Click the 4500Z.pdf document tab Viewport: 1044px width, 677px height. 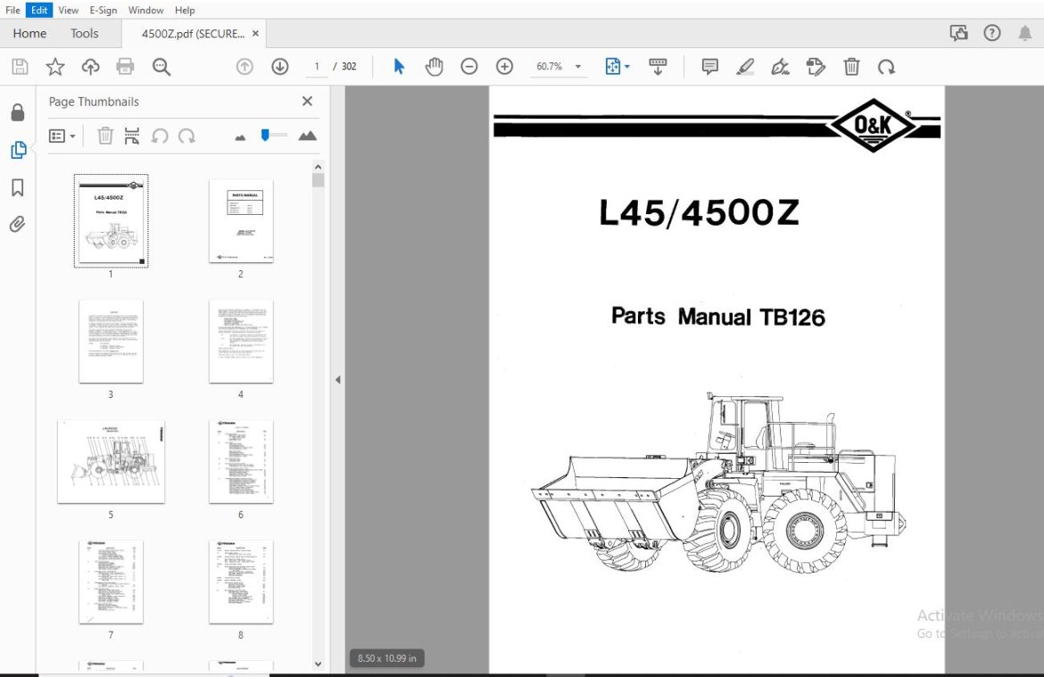pyautogui.click(x=193, y=33)
